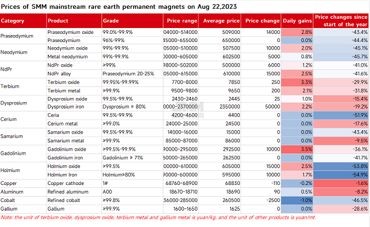Click the Gallium category cell
The height and width of the screenshot is (227, 370).
23,209
